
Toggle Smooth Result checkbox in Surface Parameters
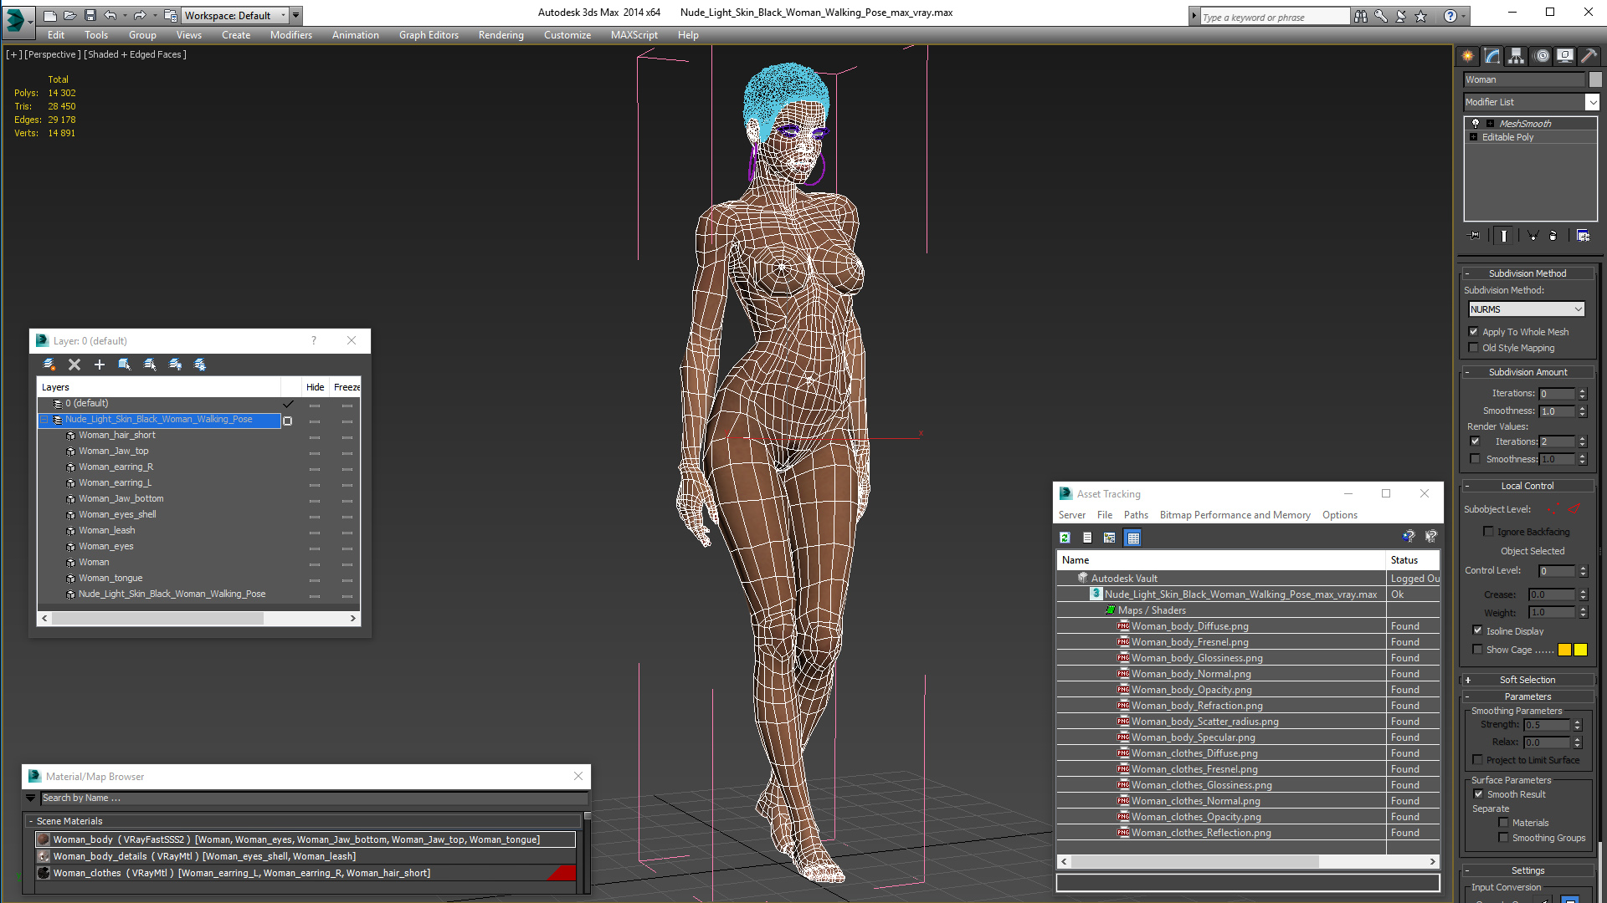point(1478,793)
